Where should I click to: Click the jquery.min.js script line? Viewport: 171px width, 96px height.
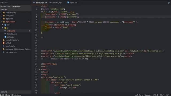[86, 56]
